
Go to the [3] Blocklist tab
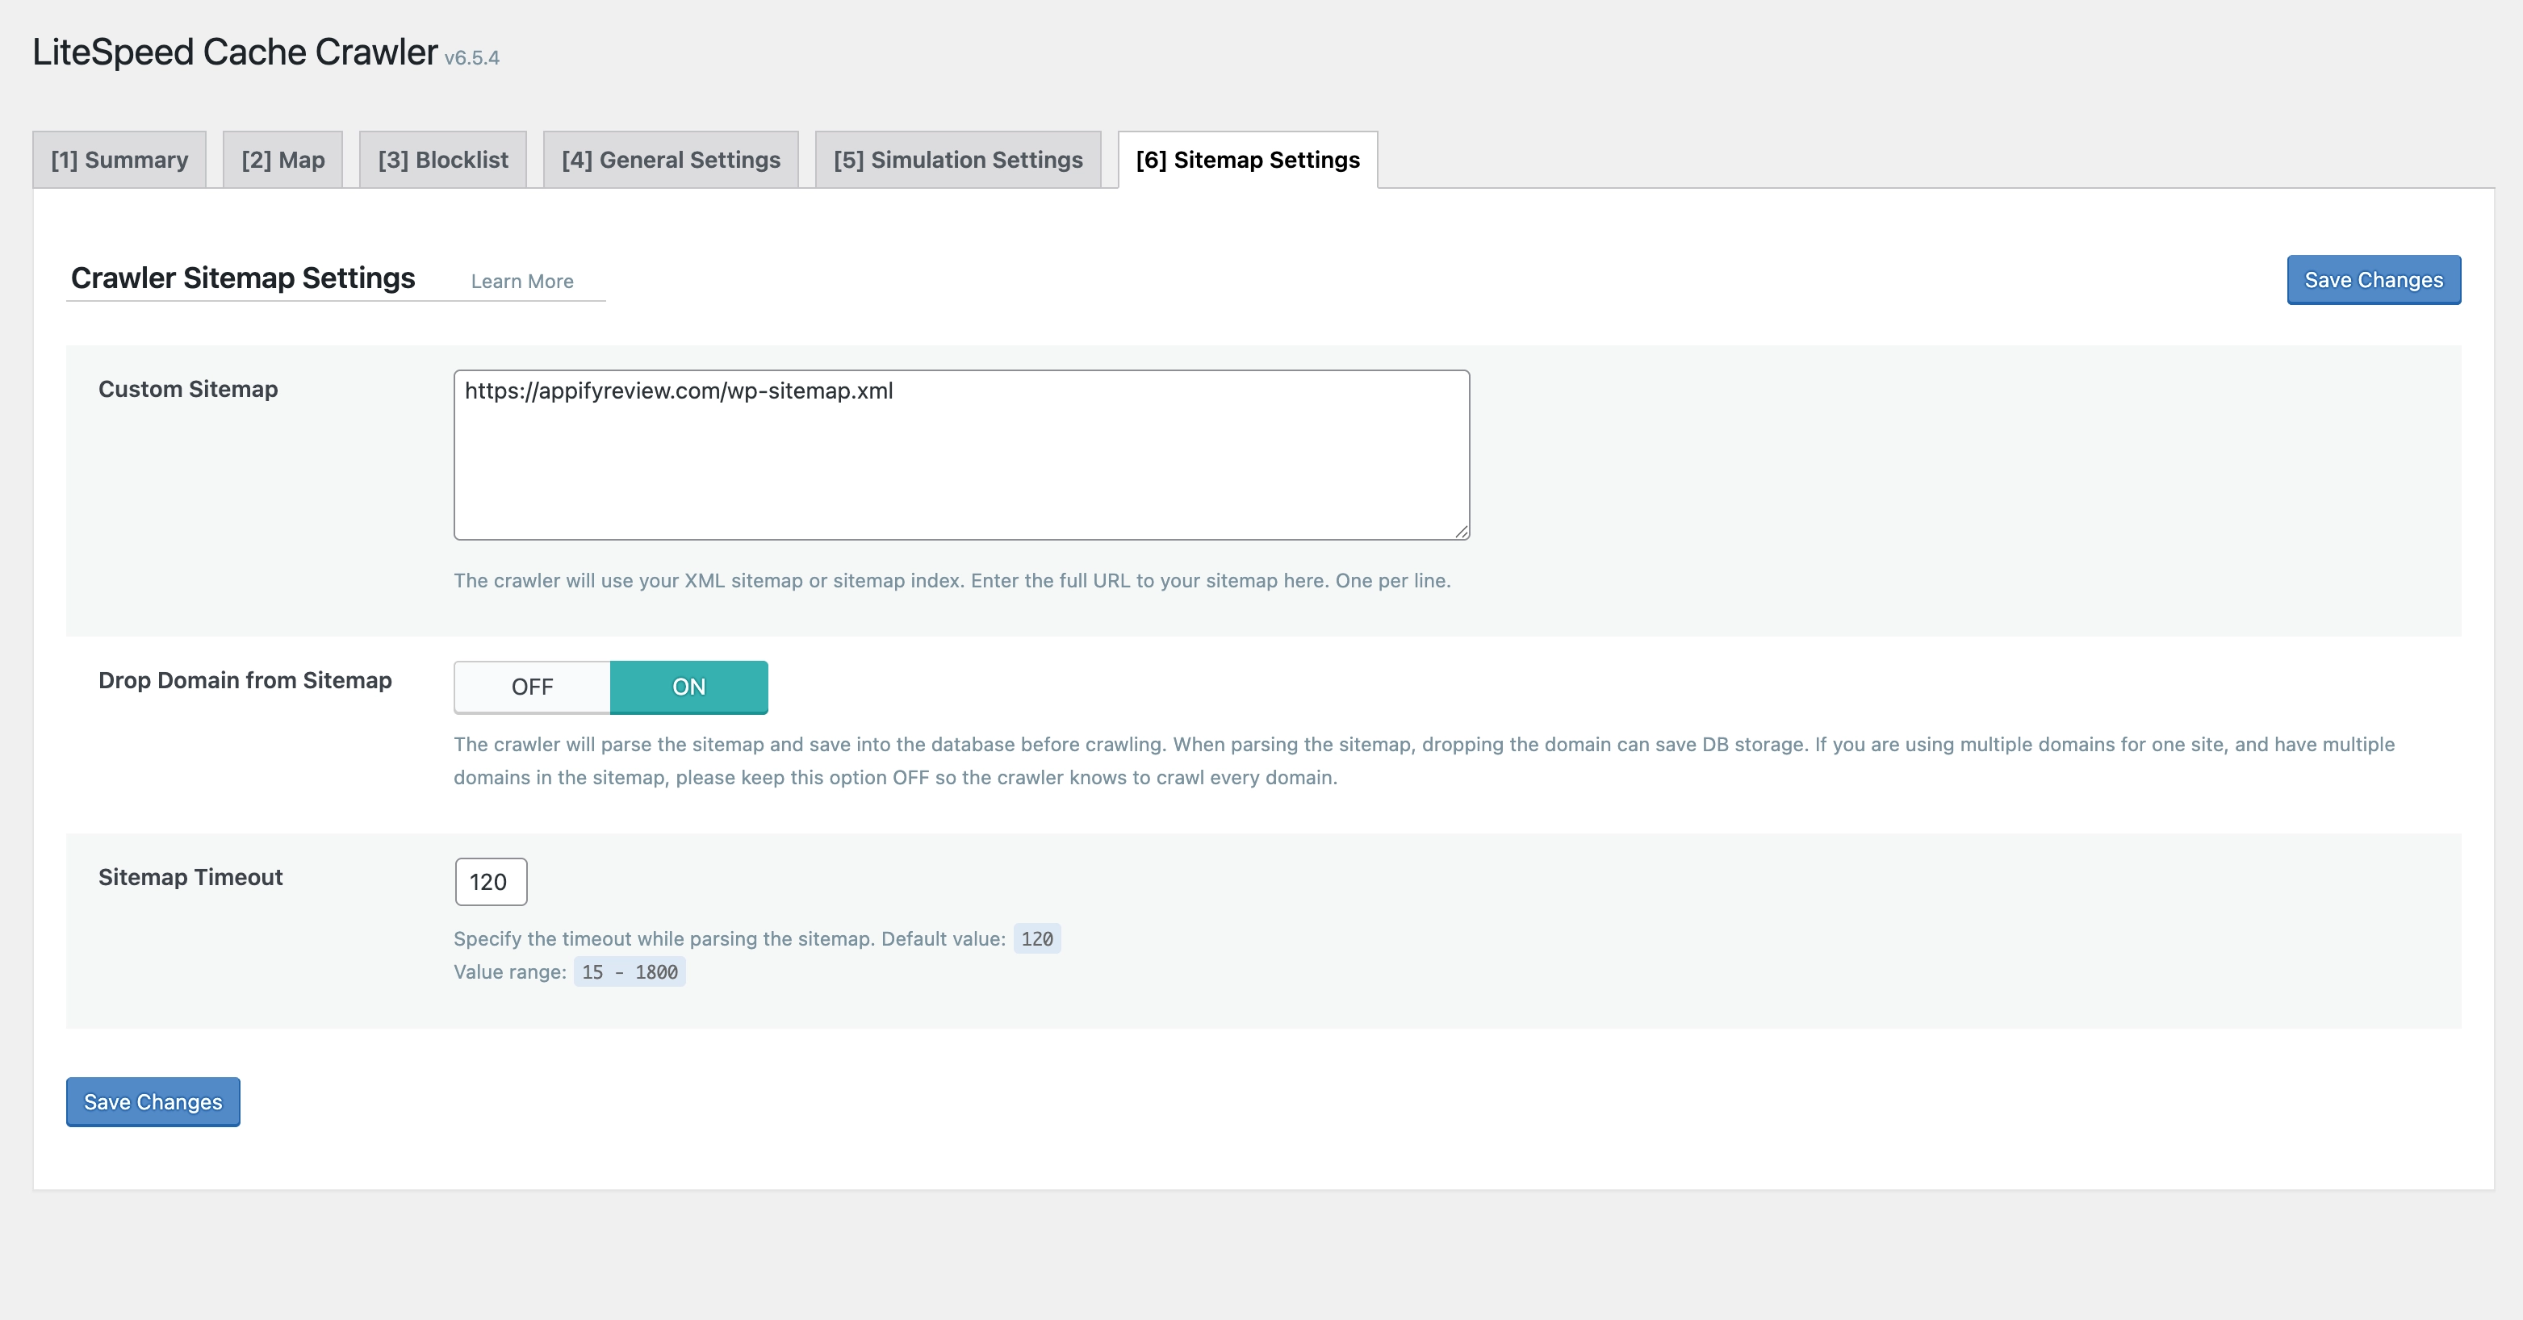pos(443,160)
